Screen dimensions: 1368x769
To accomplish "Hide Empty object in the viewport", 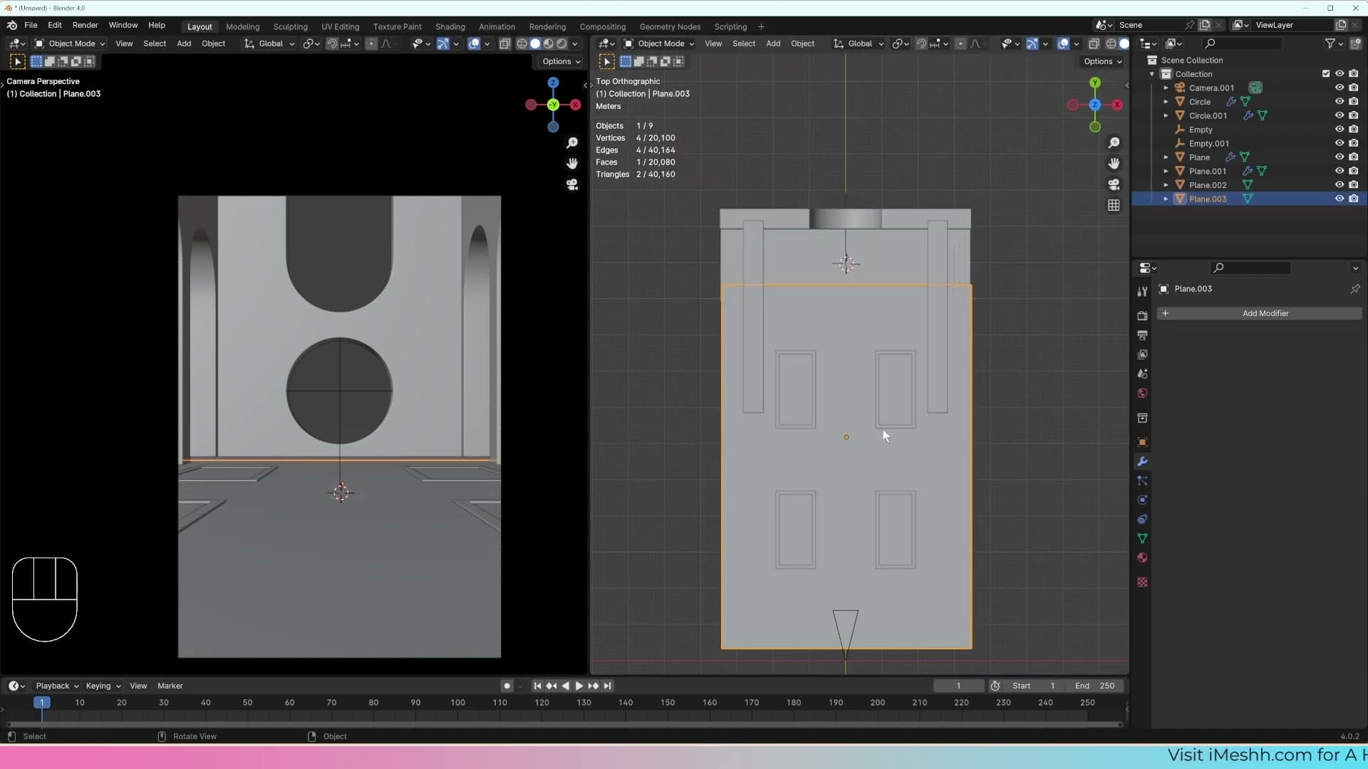I will tap(1339, 129).
